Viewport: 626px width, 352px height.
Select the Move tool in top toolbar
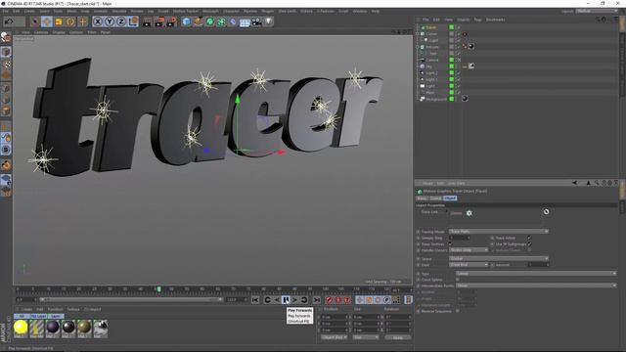[47, 22]
